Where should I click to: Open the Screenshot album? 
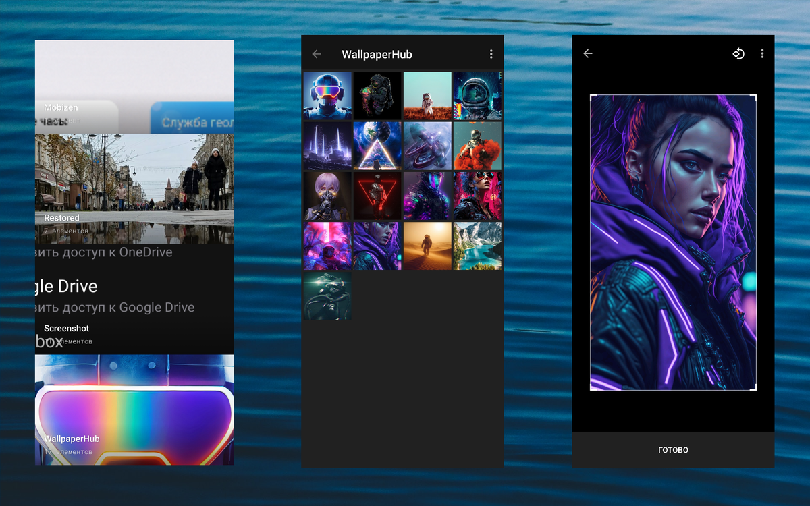click(x=134, y=299)
